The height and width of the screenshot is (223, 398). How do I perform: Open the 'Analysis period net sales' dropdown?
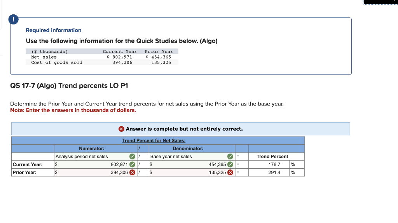click(96, 157)
